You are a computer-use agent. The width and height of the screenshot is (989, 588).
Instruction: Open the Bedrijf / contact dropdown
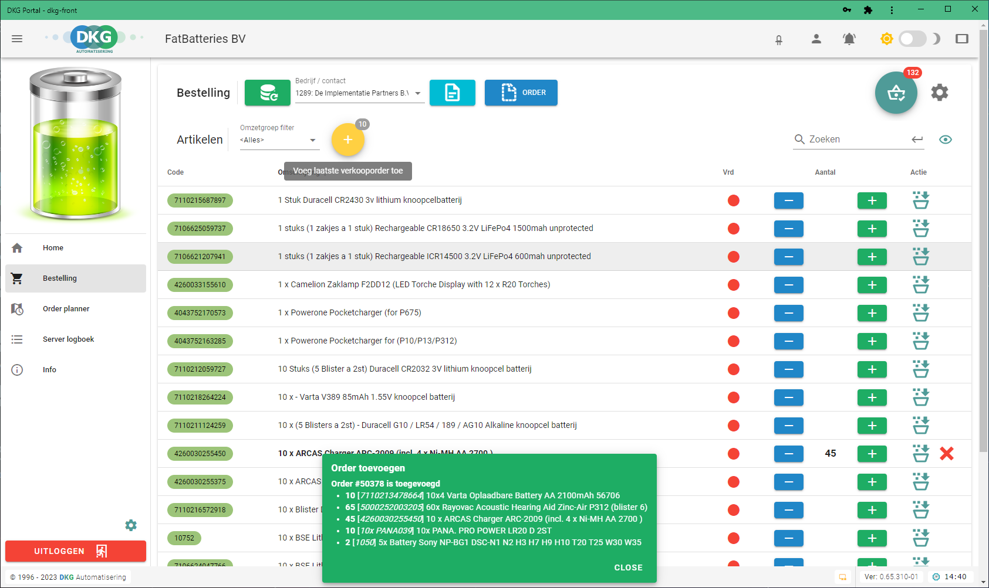pos(359,93)
